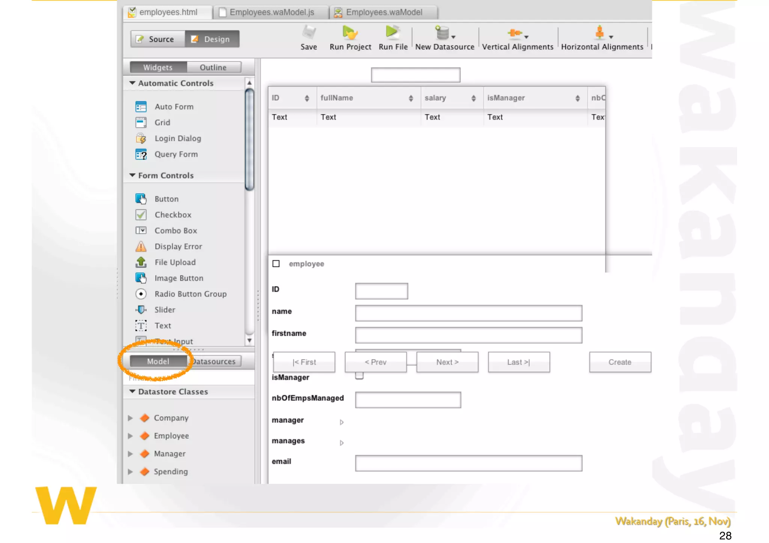Toggle the isManager checkbox
Screen dimensions: 769x543
[359, 376]
